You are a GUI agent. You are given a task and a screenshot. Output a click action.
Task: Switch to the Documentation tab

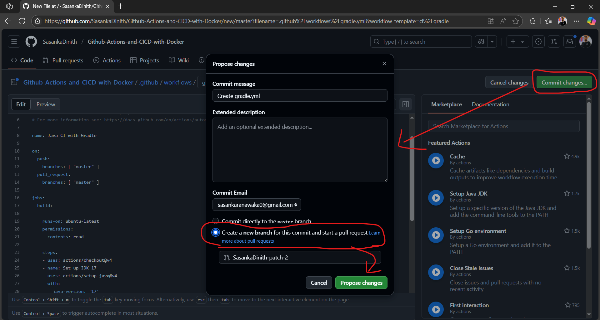(490, 104)
